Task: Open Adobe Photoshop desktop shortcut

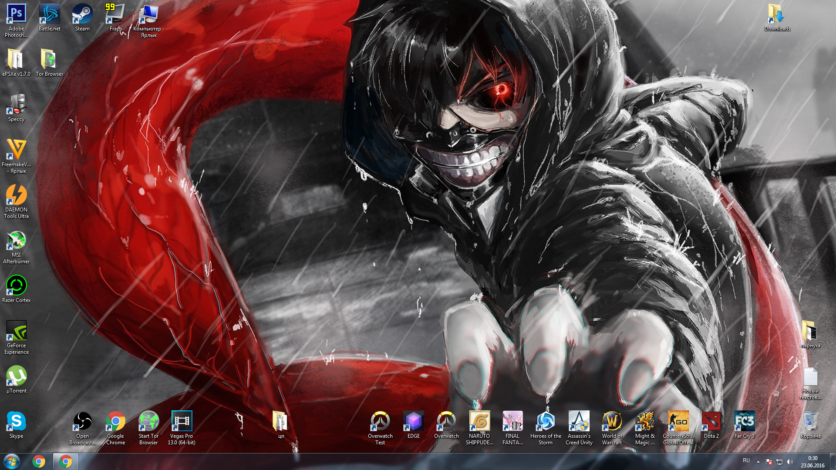Action: coord(16,21)
